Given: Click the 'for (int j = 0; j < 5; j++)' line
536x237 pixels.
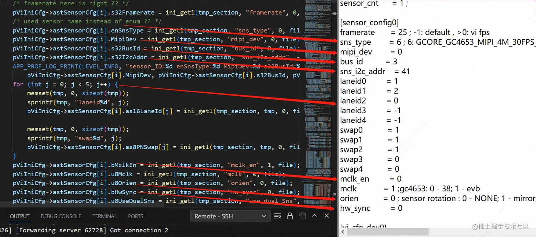Looking at the screenshot, I should (66, 84).
